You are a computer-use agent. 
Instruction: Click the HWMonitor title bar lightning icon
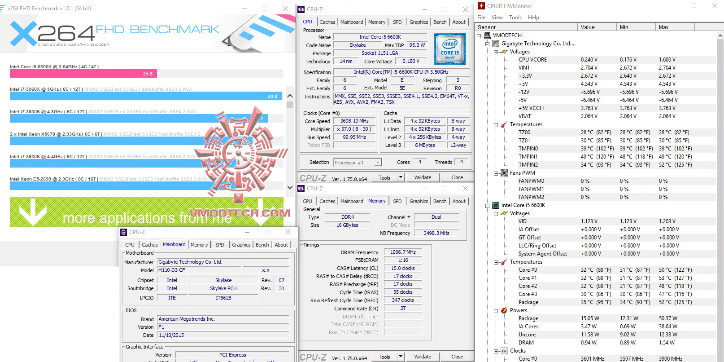tap(481, 6)
